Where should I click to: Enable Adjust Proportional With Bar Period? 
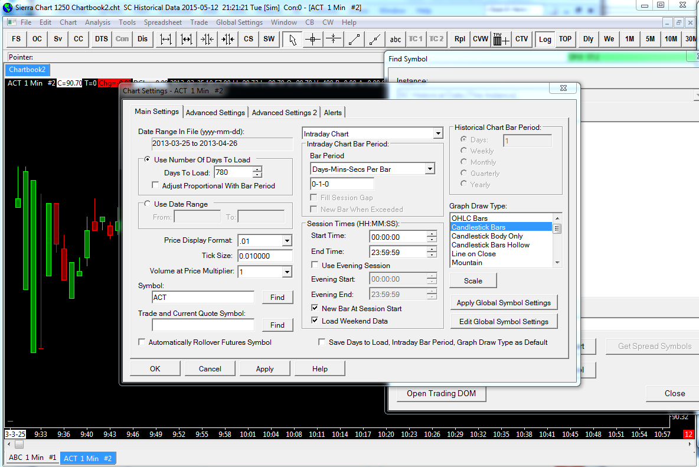click(x=156, y=185)
